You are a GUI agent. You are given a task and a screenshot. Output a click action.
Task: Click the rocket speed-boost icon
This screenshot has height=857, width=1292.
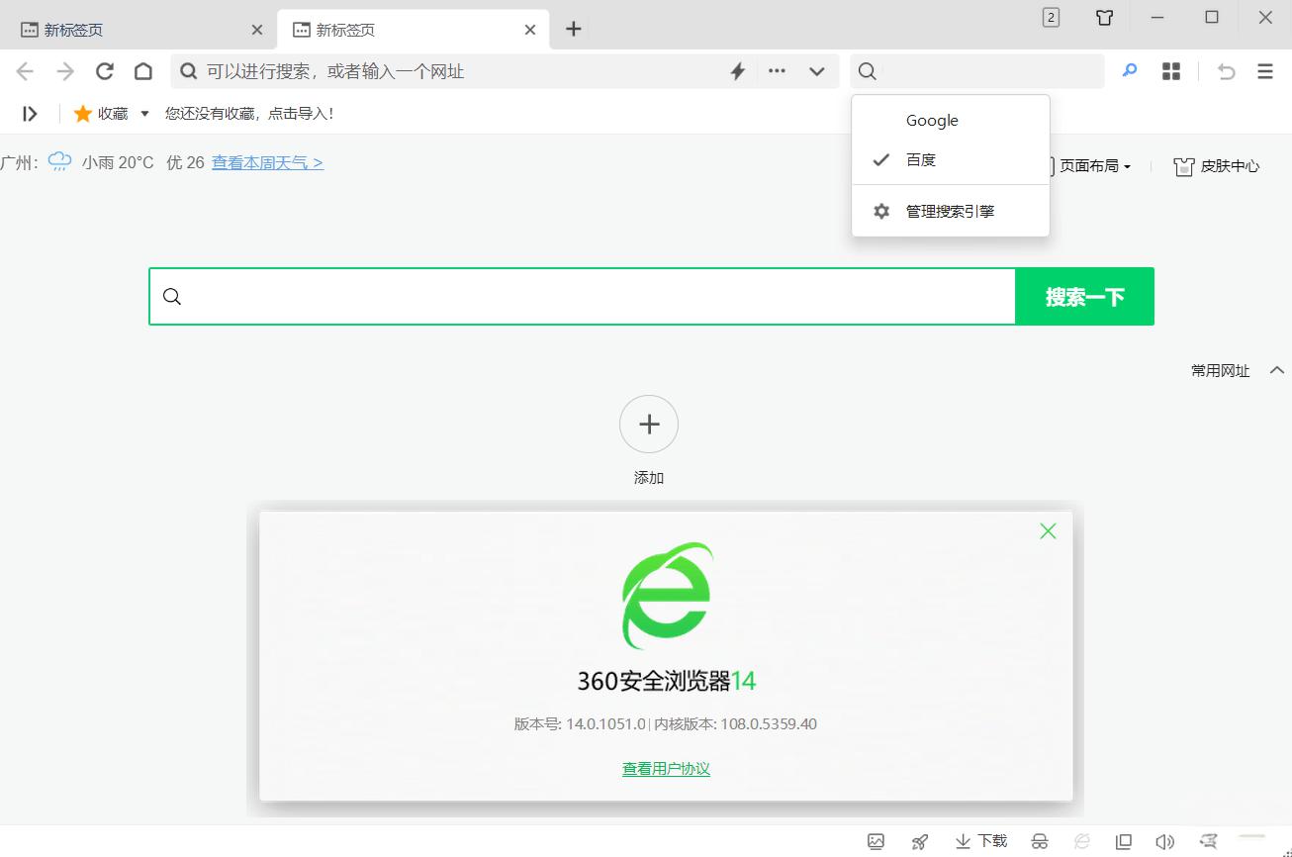[x=918, y=840]
